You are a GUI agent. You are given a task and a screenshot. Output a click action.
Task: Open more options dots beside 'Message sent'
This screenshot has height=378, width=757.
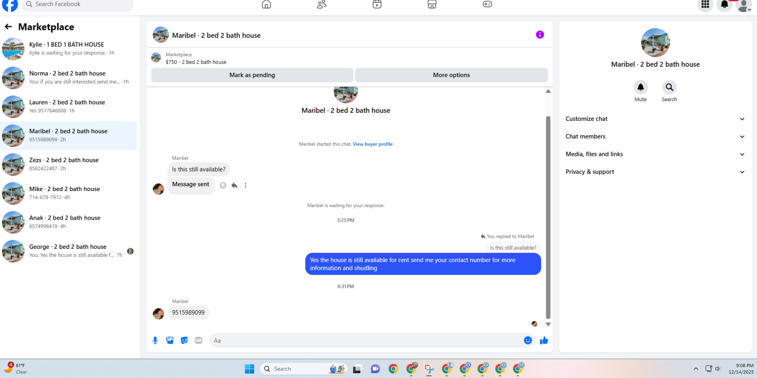point(246,185)
